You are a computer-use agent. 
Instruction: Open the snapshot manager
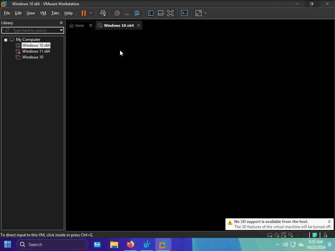[x=137, y=13]
